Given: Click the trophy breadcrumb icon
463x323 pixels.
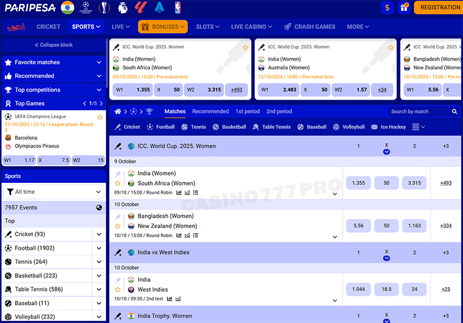Looking at the screenshot, I should (x=149, y=111).
